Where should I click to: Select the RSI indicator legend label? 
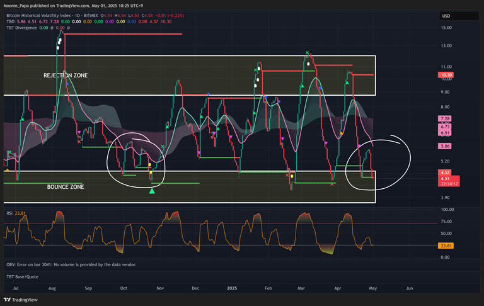tap(9, 213)
